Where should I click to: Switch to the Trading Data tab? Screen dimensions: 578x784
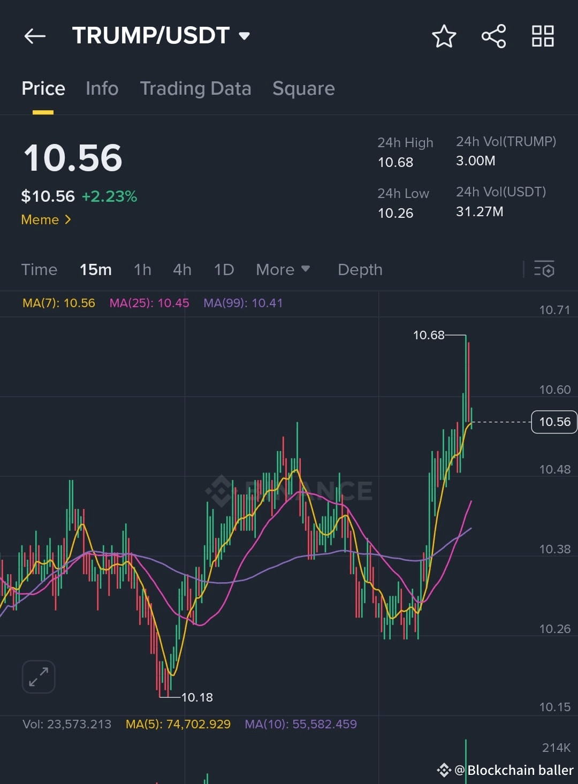coord(195,88)
